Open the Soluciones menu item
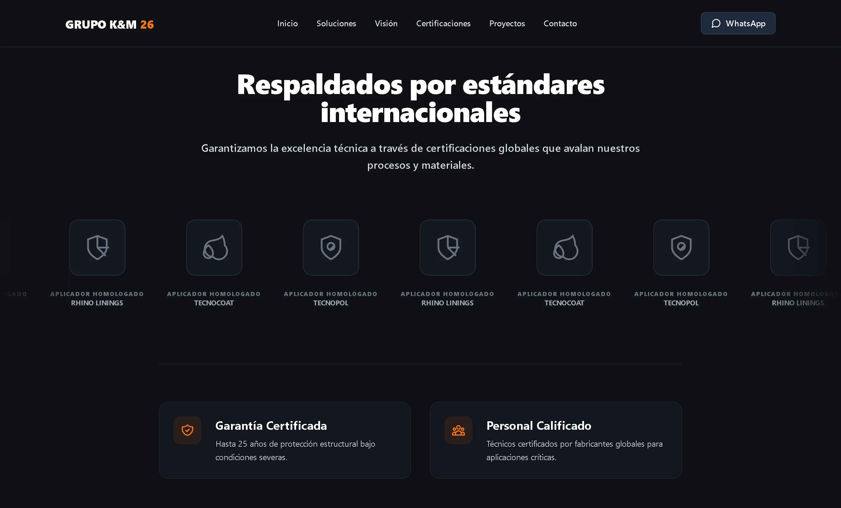The width and height of the screenshot is (841, 508). [336, 24]
